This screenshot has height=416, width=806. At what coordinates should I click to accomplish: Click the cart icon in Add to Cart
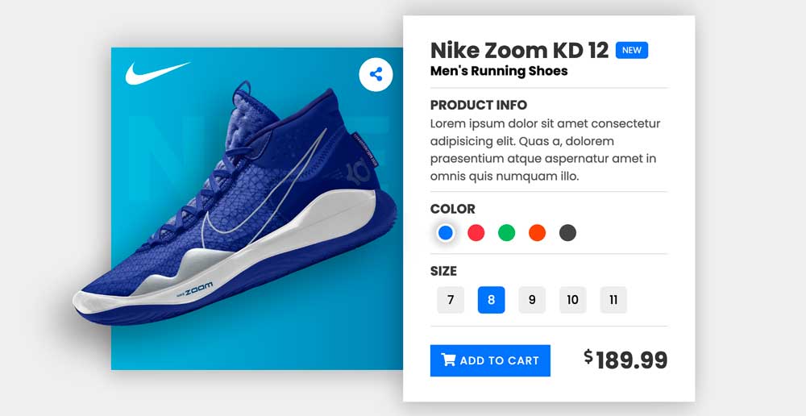point(449,360)
